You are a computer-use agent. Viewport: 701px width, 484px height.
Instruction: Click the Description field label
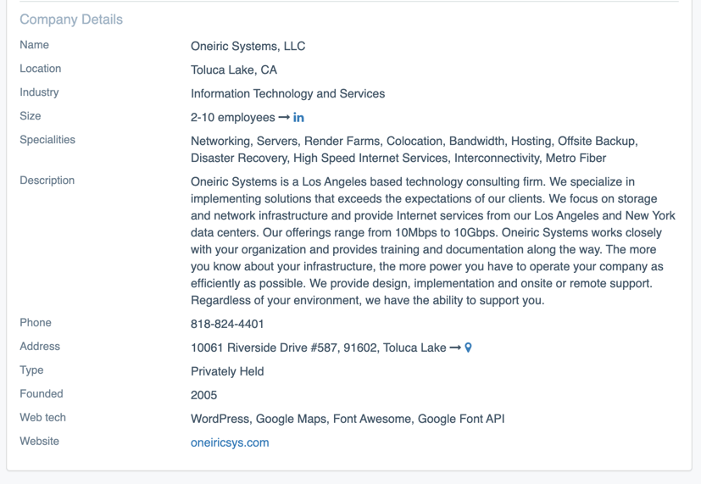47,181
